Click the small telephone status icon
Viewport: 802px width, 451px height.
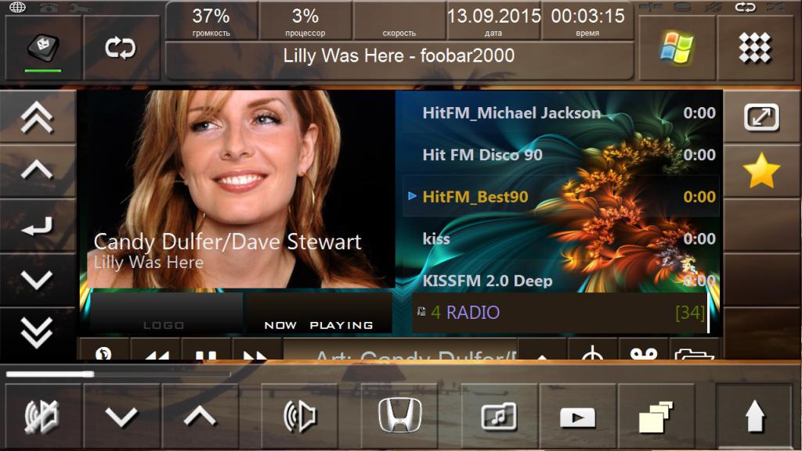pyautogui.click(x=49, y=7)
